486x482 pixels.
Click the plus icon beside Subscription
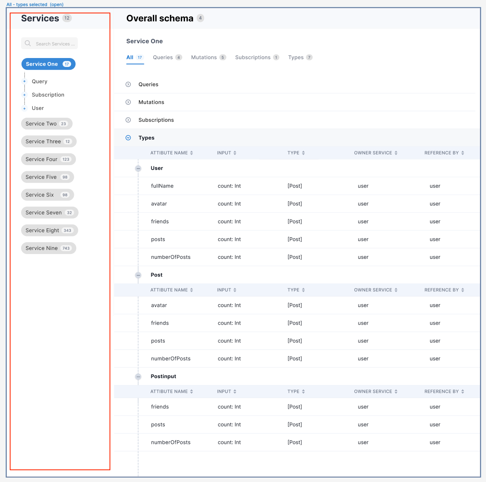point(25,95)
